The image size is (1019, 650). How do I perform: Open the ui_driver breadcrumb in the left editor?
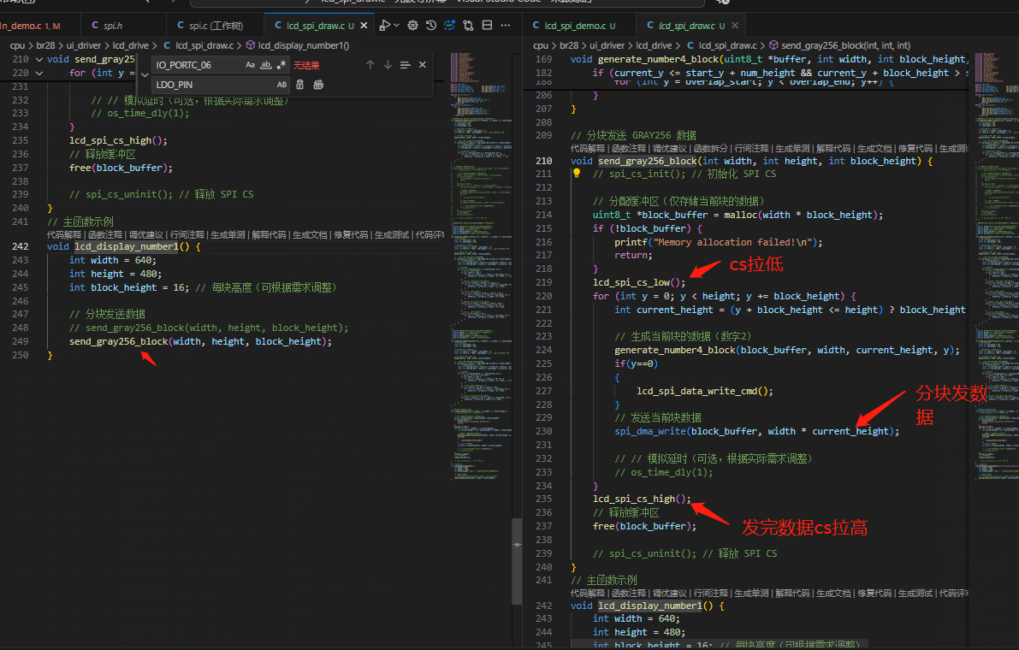coord(83,45)
